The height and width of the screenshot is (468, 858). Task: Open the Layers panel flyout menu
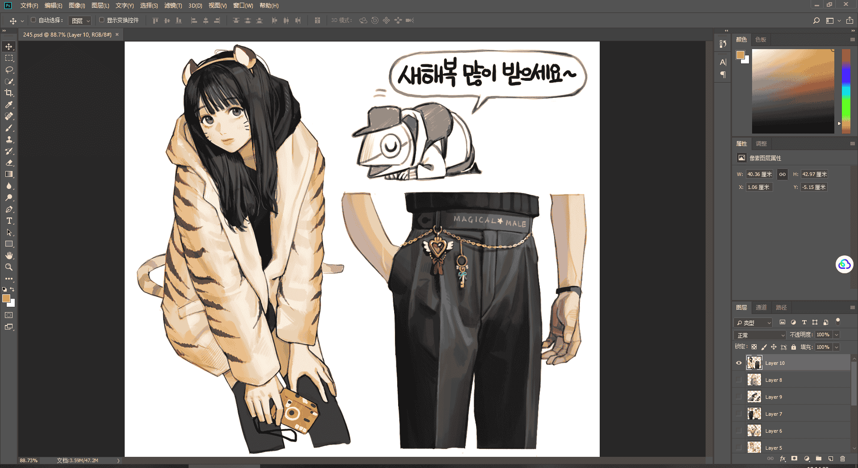852,308
